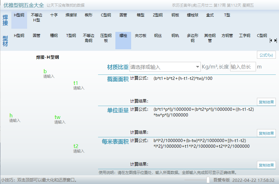Copy the 每米表面积 result with 复制结果
This screenshot has width=279, height=184.
266,164
